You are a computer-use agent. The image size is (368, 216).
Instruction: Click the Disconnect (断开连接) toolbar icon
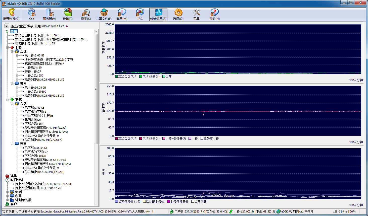(11, 14)
